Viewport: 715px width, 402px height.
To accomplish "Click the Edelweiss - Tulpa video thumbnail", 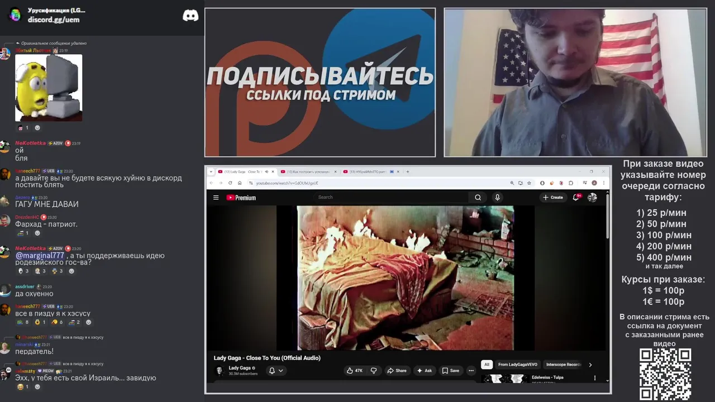I will click(505, 379).
